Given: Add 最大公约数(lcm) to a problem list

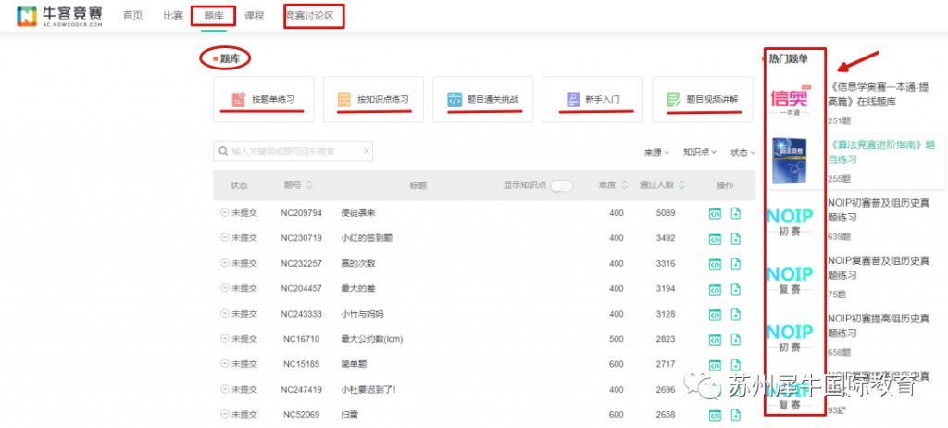Looking at the screenshot, I should tap(736, 339).
